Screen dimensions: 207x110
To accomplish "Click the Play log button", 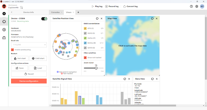I will coord(97,6).
